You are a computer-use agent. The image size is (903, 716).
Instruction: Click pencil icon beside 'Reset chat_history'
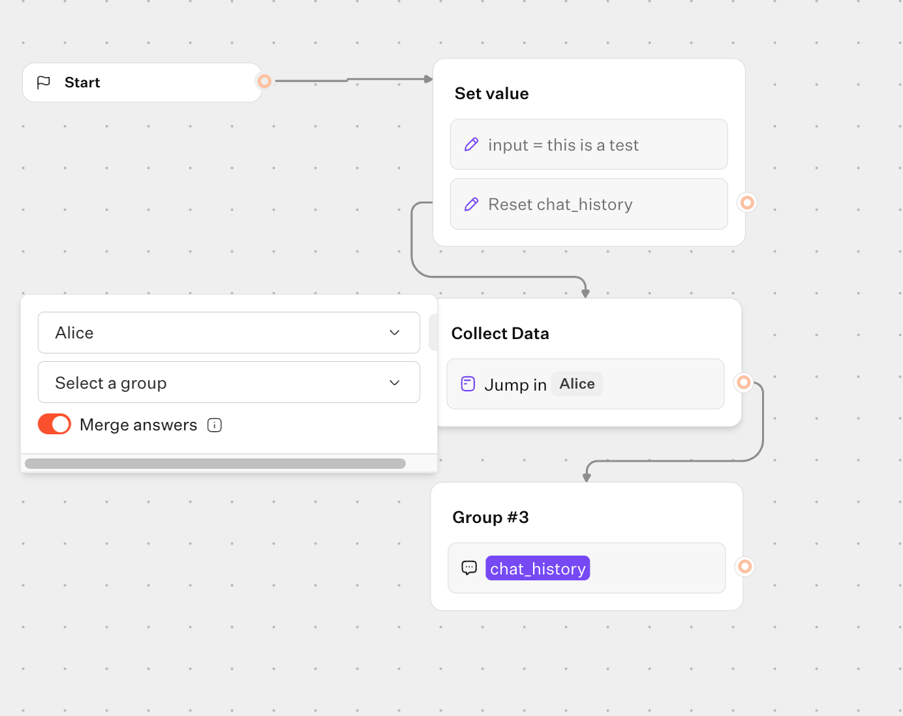tap(471, 205)
